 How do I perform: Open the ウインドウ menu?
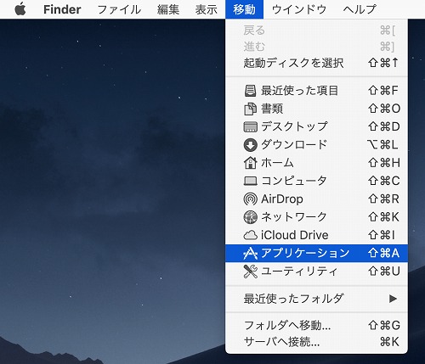(299, 9)
